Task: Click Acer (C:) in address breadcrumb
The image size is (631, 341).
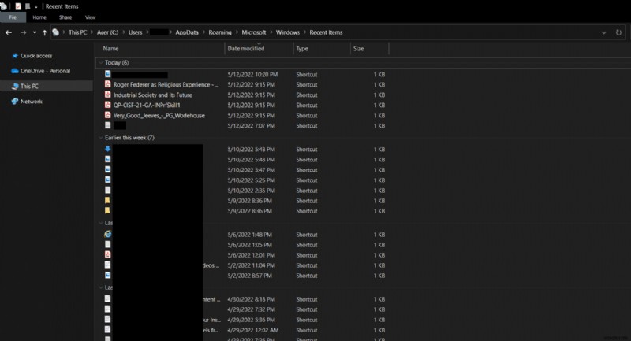Action: tap(107, 32)
